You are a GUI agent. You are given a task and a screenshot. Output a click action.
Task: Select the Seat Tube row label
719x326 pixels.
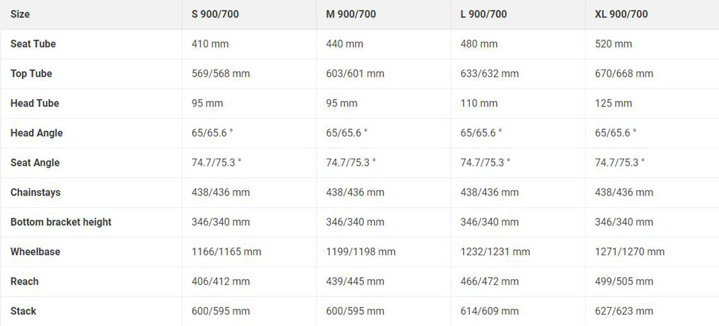pos(33,44)
